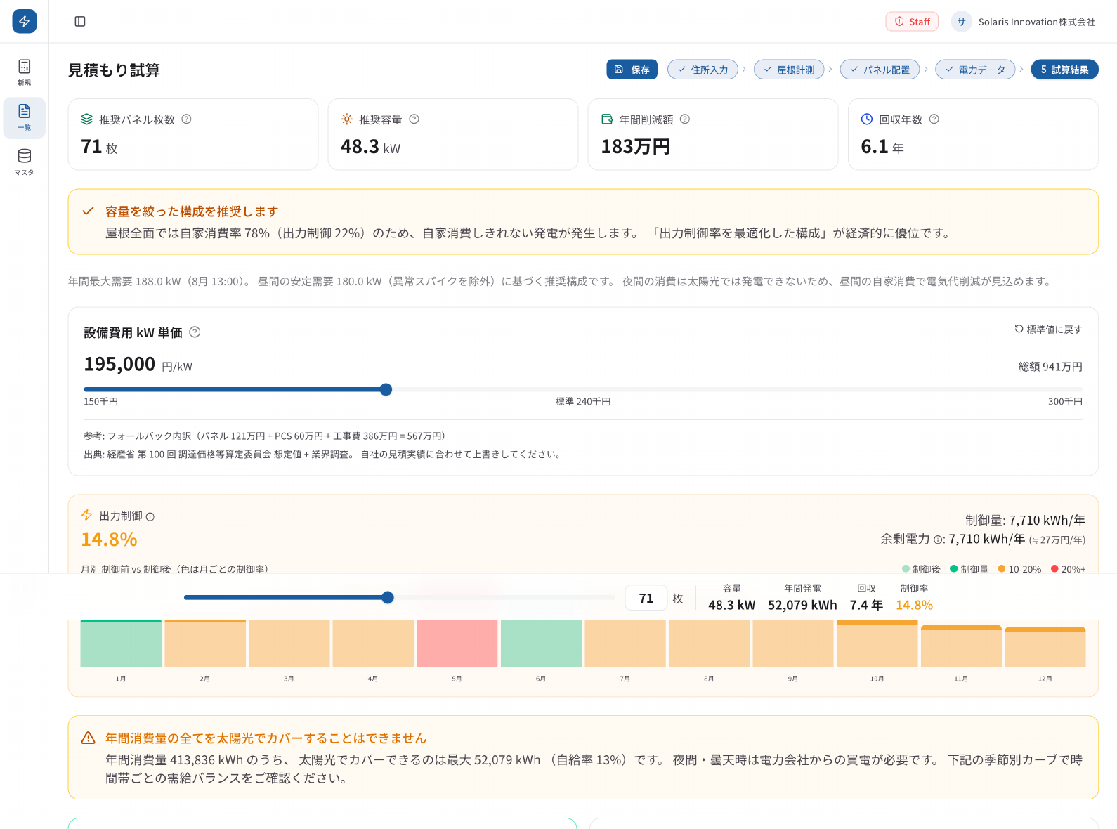Viewport: 1117px width, 829px height.
Task: Go to 住所入力 step
Action: (x=703, y=70)
